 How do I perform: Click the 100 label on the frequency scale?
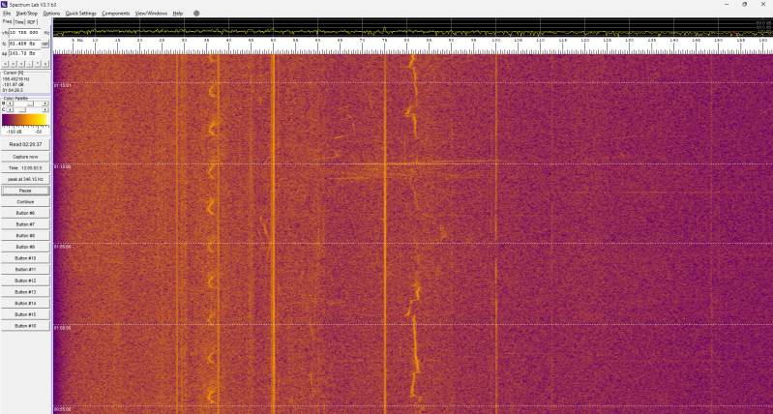[495, 40]
